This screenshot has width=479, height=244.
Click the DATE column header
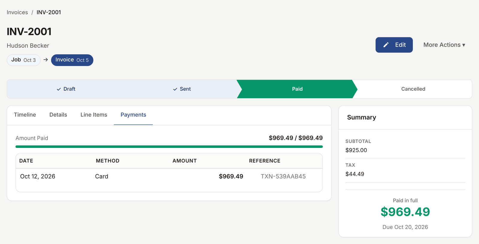(x=26, y=161)
